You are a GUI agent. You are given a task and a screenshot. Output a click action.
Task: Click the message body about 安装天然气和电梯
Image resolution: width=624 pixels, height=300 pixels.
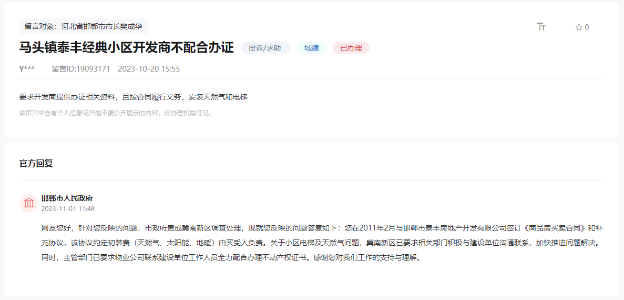[134, 97]
